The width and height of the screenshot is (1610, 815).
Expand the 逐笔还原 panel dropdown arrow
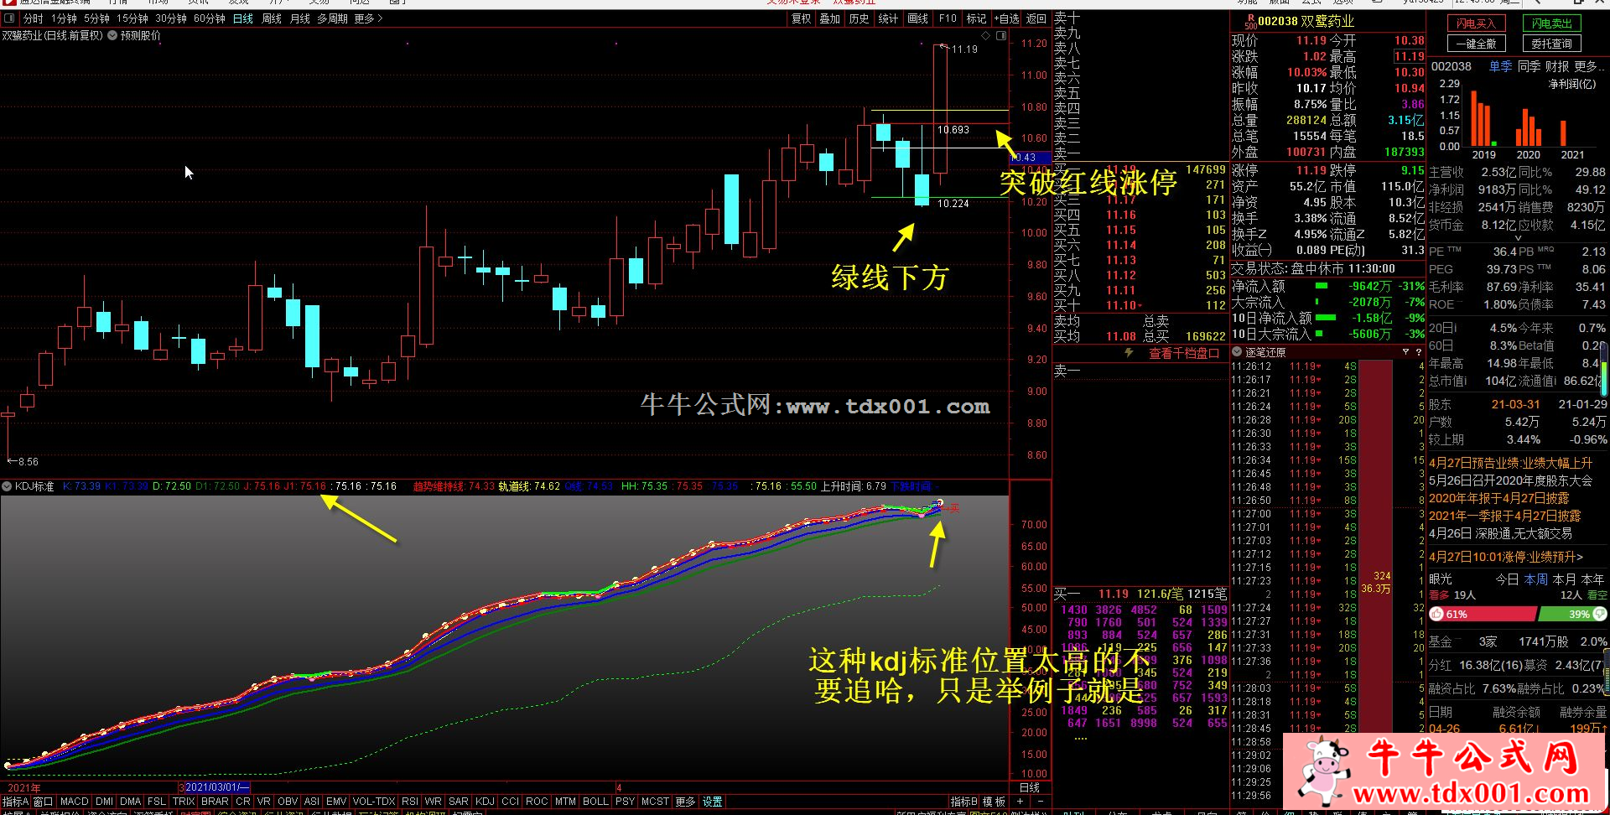1236,352
